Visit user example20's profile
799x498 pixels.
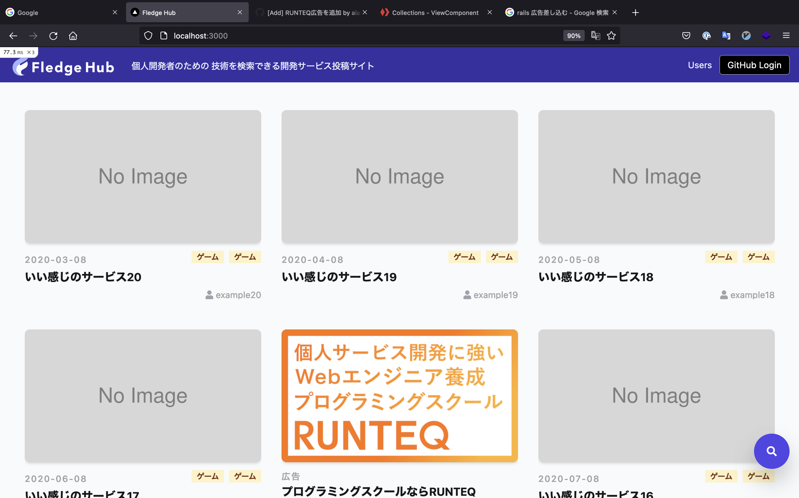[233, 295]
